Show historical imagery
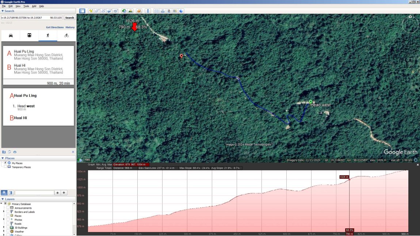 (x=124, y=11)
